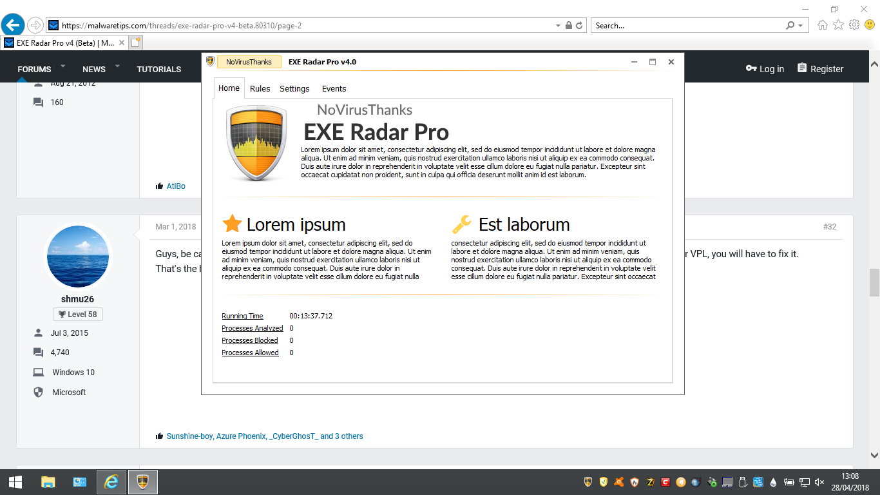880x495 pixels.
Task: Click the EXE Radar Pro shield logo
Action: [256, 144]
